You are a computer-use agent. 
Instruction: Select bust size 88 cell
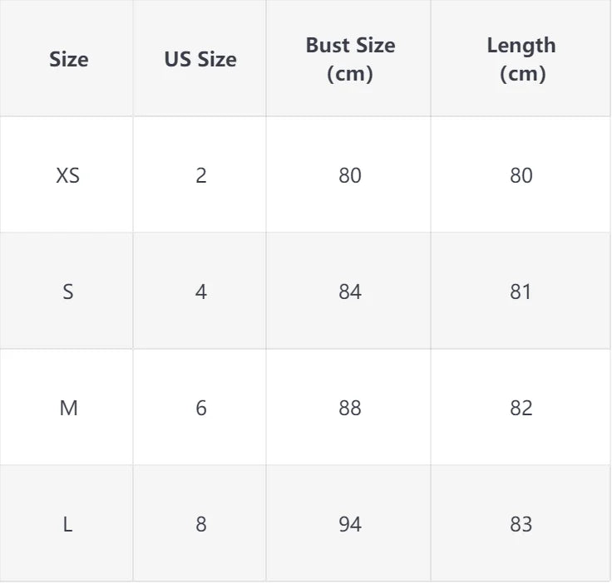350,408
